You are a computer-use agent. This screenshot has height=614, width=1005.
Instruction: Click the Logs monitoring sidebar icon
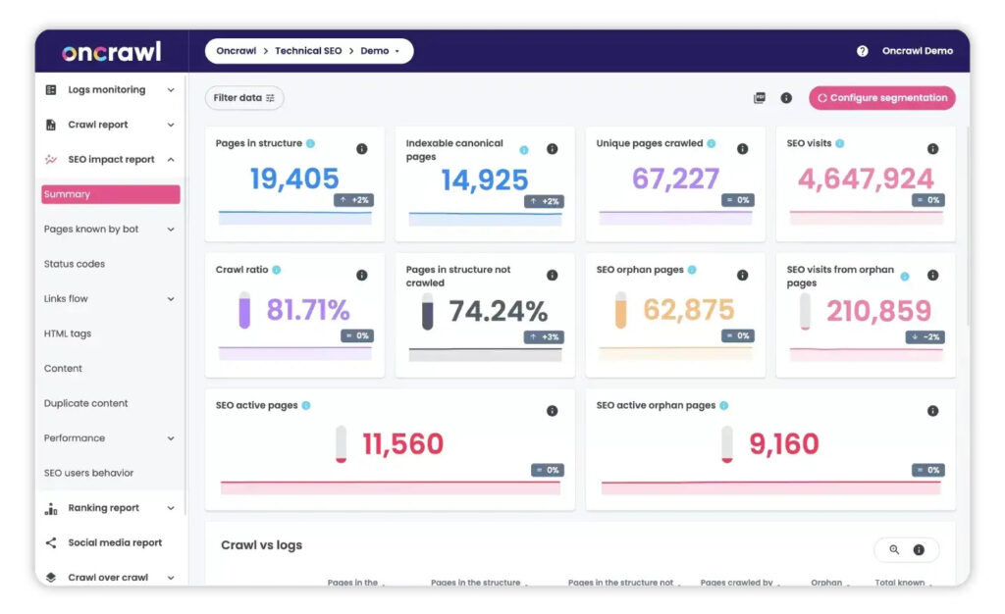point(49,89)
